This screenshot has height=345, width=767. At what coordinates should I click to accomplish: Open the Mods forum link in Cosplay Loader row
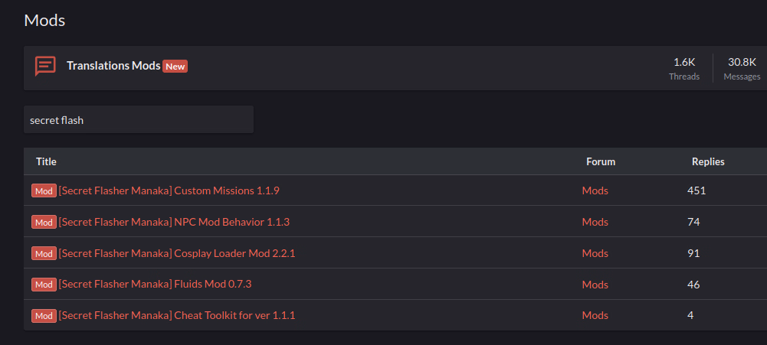tap(595, 253)
